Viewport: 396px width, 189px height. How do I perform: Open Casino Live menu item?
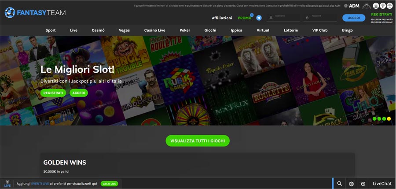click(154, 30)
